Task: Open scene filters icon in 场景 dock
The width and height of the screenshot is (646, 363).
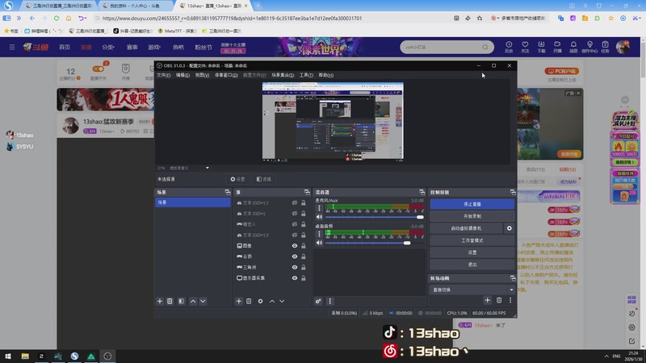Action: pyautogui.click(x=181, y=301)
